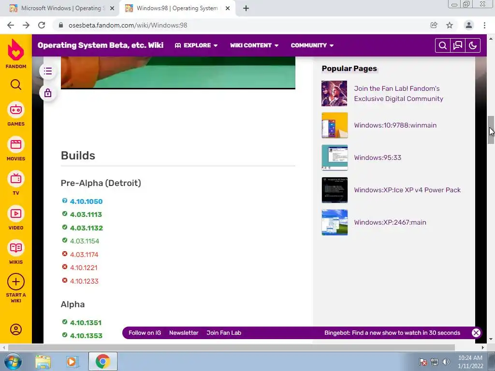495x371 pixels.
Task: Select the Windows:98 browser tab
Action: [177, 9]
